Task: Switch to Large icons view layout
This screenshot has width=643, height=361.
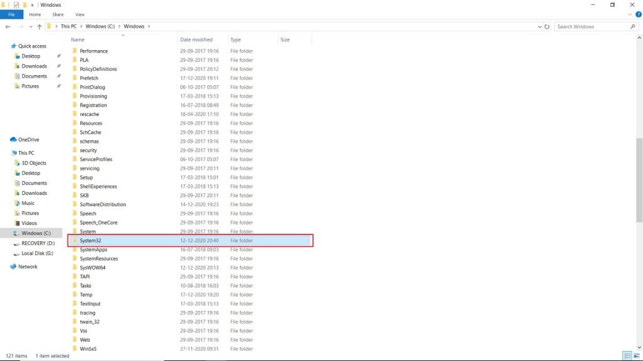Action: tap(637, 356)
